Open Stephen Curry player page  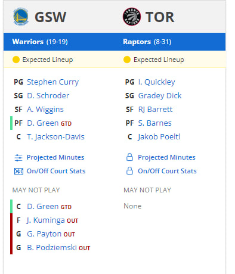(53, 82)
